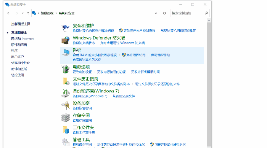The width and height of the screenshot is (267, 148).
Task: Select 网络和 Internet in sidebar
Action: pos(23,39)
